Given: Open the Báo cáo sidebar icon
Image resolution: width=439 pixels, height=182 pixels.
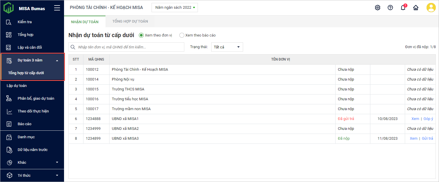Looking at the screenshot, I should (x=9, y=124).
